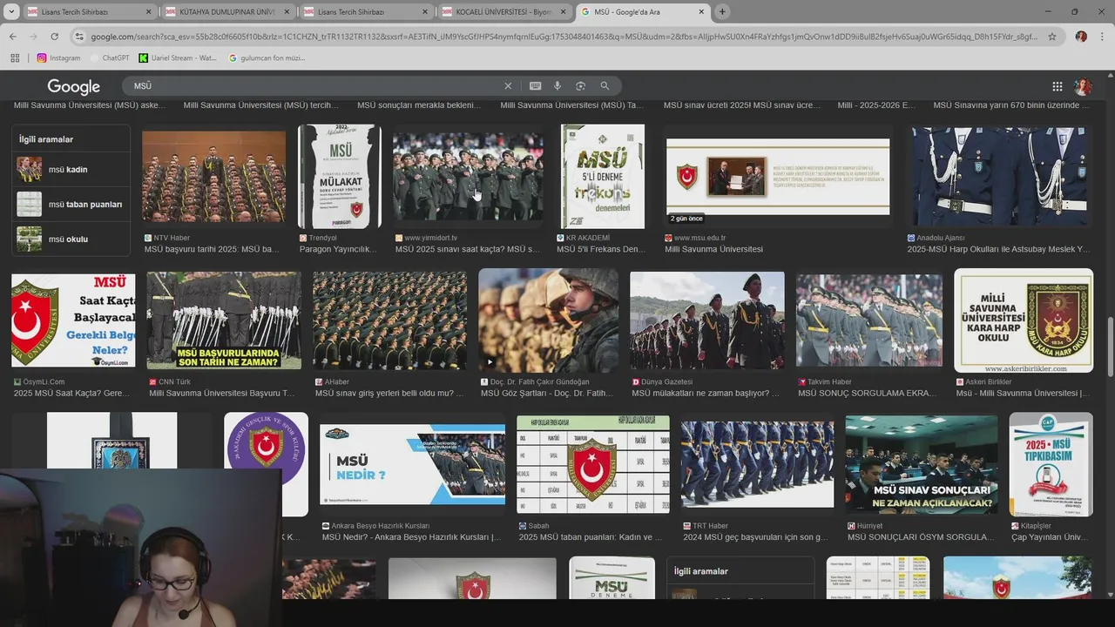This screenshot has width=1115, height=627.
Task: Click the Google logo
Action: point(73,86)
